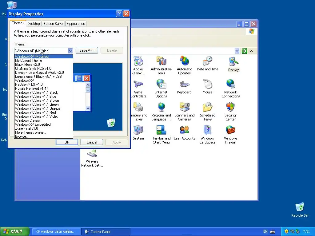The height and width of the screenshot is (236, 315).
Task: Choose My Current Theme option
Action: (44, 61)
